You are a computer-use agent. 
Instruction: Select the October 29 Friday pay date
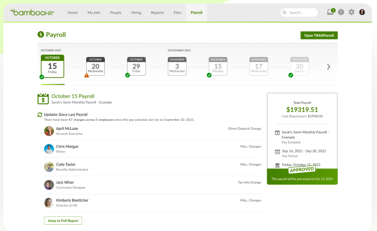tap(136, 67)
